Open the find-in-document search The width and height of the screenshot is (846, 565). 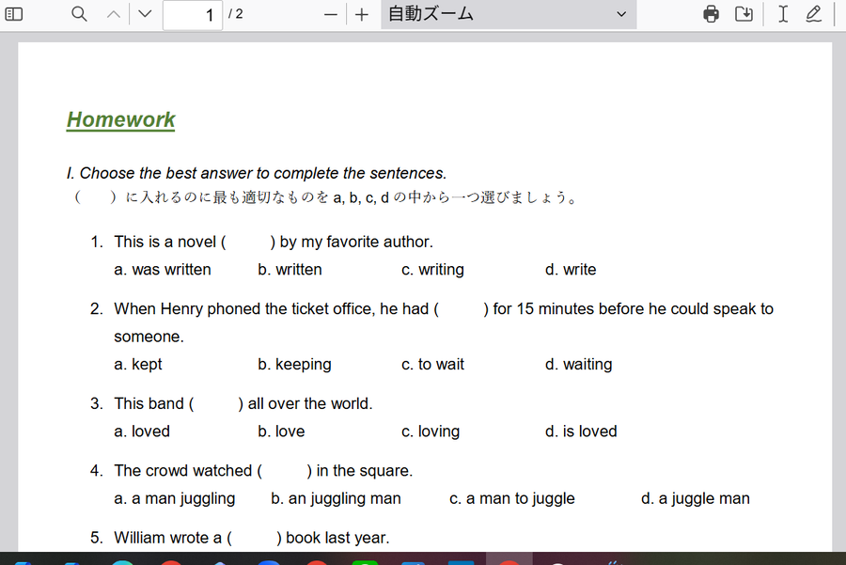pyautogui.click(x=80, y=14)
